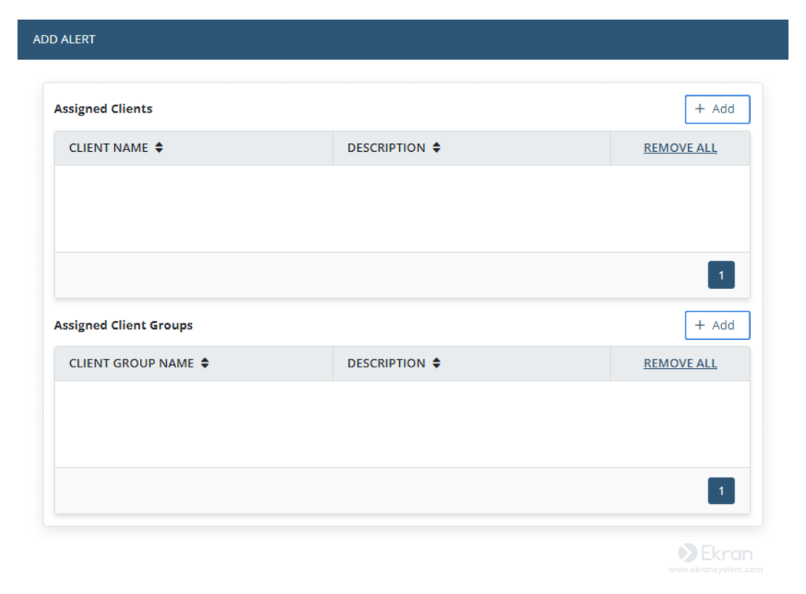Select page 1 in Assigned Clients pagination
This screenshot has width=806, height=594.
coord(721,275)
